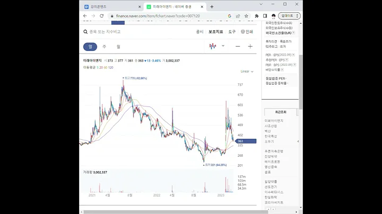This screenshot has height=214, width=382.
Task: Open 한일화학 in recent list
Action: pos(271,197)
